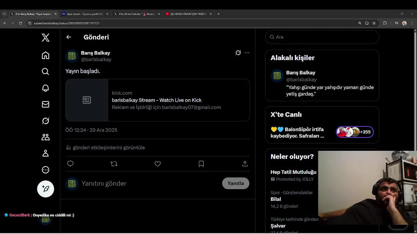Open Grok icon in the sidebar
The height and width of the screenshot is (234, 417).
[x=46, y=121]
